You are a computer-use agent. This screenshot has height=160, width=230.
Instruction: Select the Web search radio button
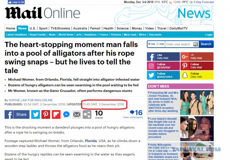(157, 44)
